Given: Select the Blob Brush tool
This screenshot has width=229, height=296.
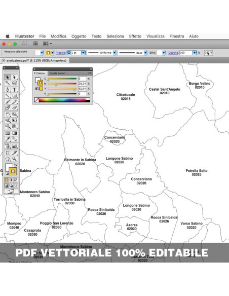Looking at the screenshot, I should tap(8, 107).
